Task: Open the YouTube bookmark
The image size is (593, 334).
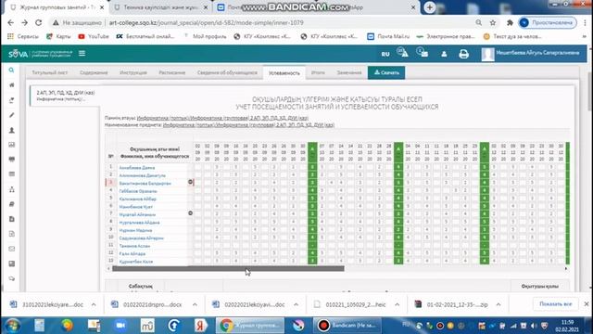Action: tap(94, 37)
